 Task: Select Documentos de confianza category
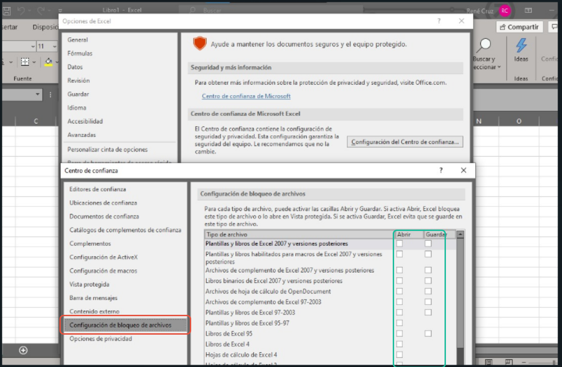104,216
